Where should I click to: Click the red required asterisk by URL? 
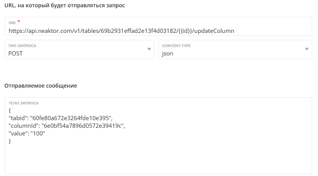pyautogui.click(x=18, y=21)
